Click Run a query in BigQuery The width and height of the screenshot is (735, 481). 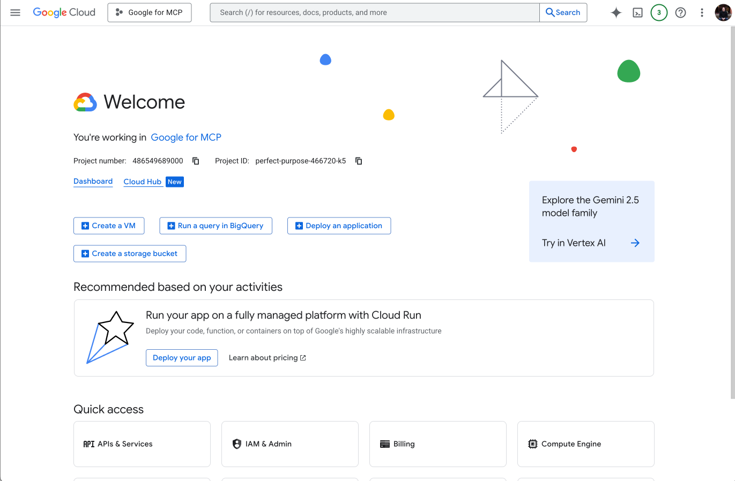(x=216, y=226)
